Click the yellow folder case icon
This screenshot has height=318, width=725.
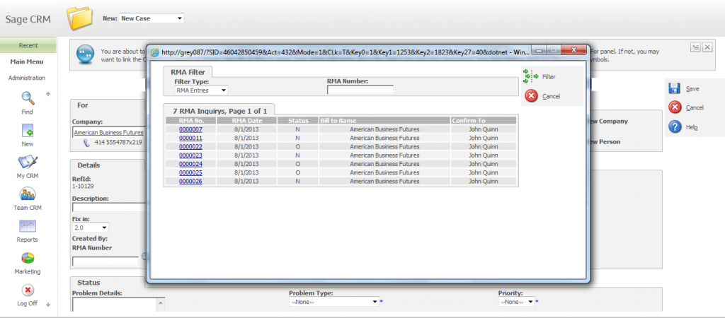click(79, 18)
